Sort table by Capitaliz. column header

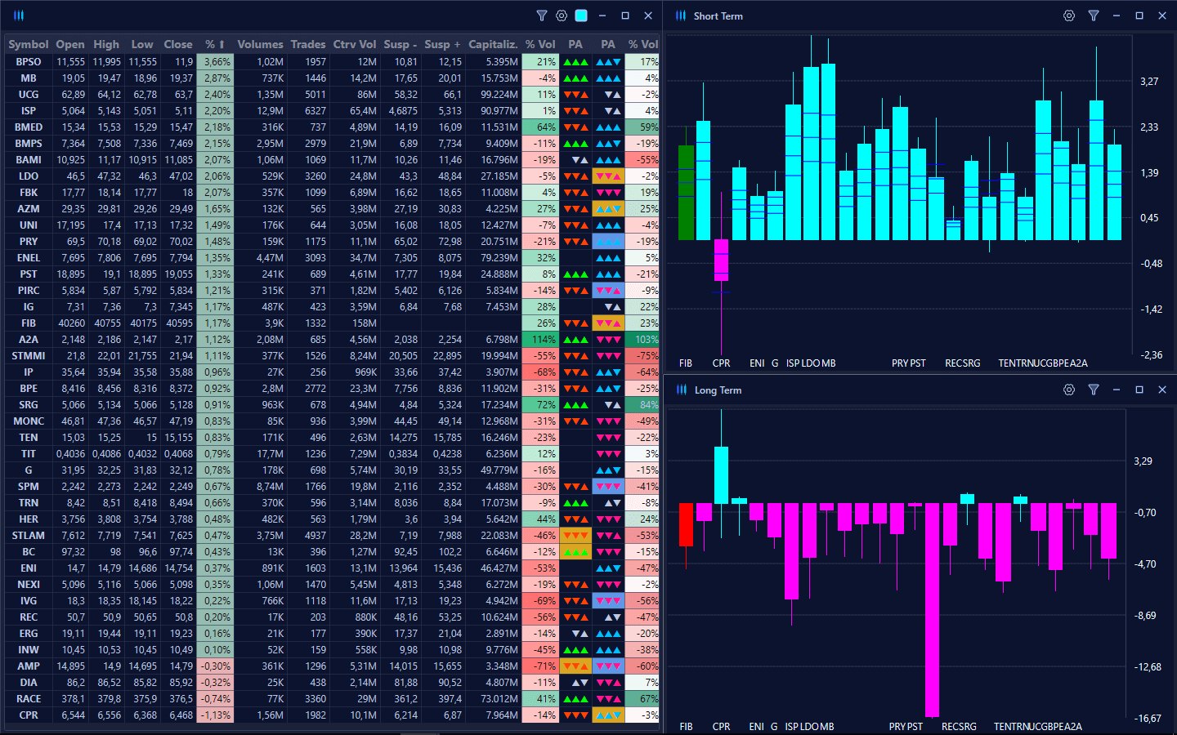492,44
